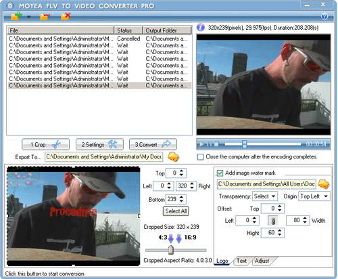Increase the crop Left value
Viewport: 338px width, 279px height.
[x=169, y=184]
